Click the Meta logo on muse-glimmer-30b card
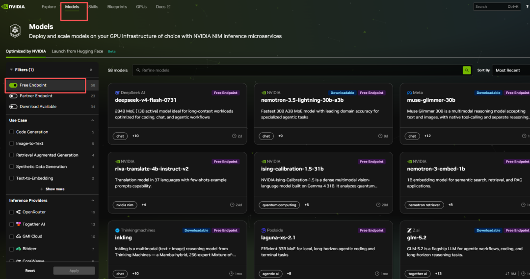This screenshot has width=530, height=279. click(409, 93)
